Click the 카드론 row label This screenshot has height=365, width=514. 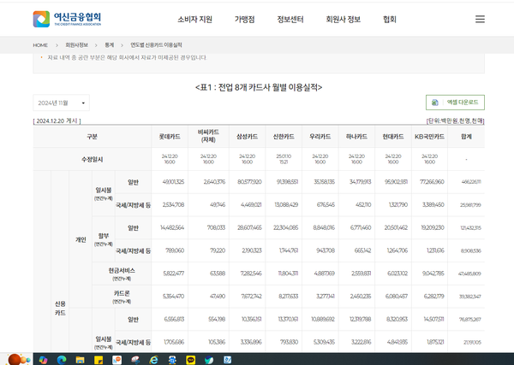coord(122,297)
